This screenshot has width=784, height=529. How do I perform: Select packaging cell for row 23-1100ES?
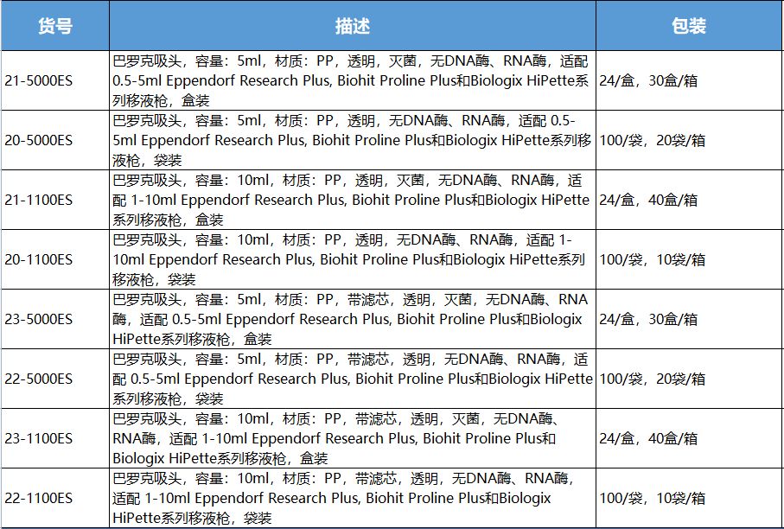[x=689, y=438]
